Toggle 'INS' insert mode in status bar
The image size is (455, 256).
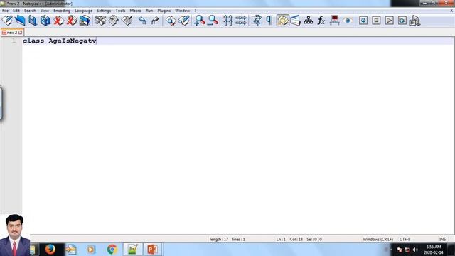(442, 240)
